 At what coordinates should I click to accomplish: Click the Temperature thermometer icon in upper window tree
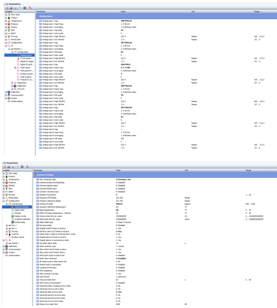pos(9,21)
